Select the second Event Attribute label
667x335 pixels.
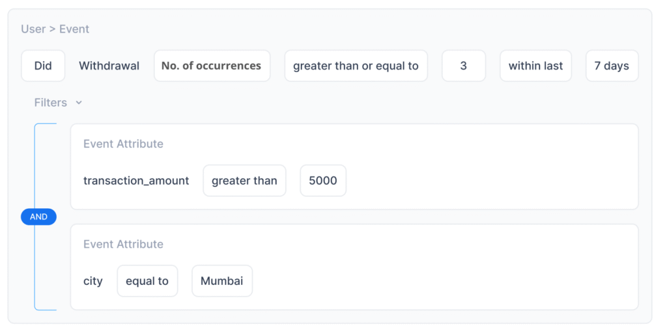(x=123, y=244)
